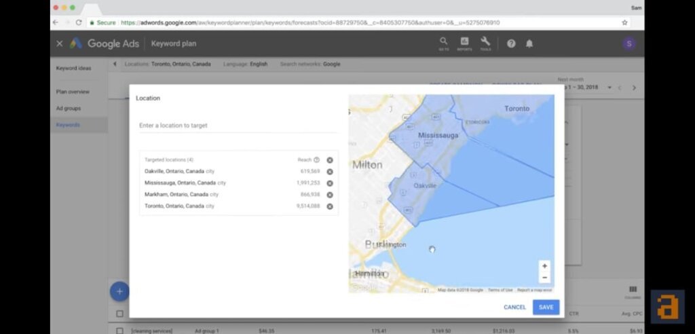Zoom in on the map
The width and height of the screenshot is (695, 334).
(x=545, y=266)
